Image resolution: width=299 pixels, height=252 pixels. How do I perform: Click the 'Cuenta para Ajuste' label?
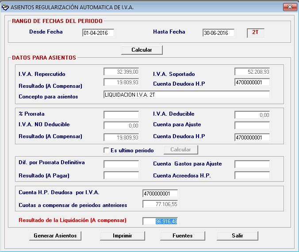[177, 124]
